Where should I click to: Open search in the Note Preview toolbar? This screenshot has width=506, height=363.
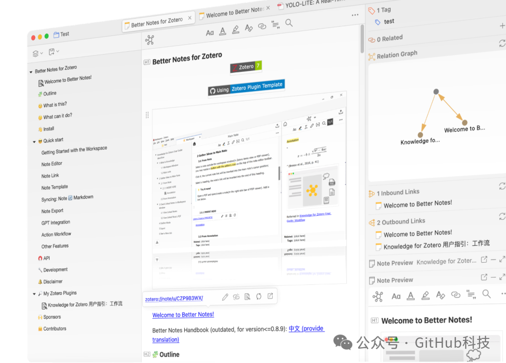(x=486, y=294)
